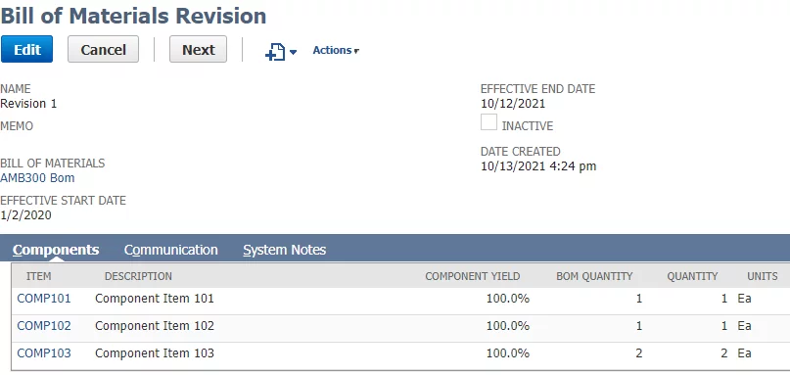The width and height of the screenshot is (790, 375).
Task: Click the Units column header
Action: pyautogui.click(x=762, y=276)
